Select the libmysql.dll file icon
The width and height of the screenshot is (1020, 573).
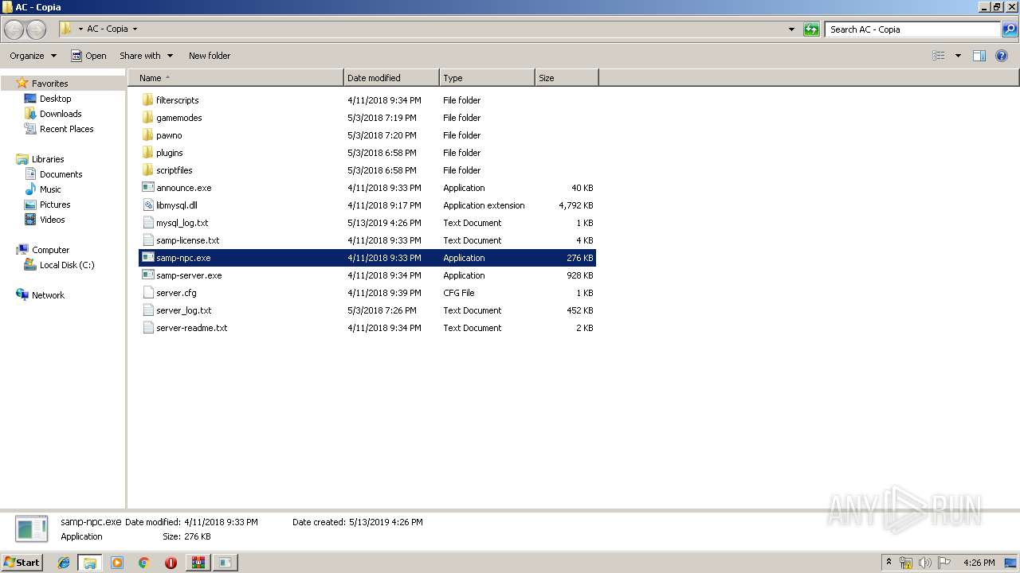[x=147, y=205]
